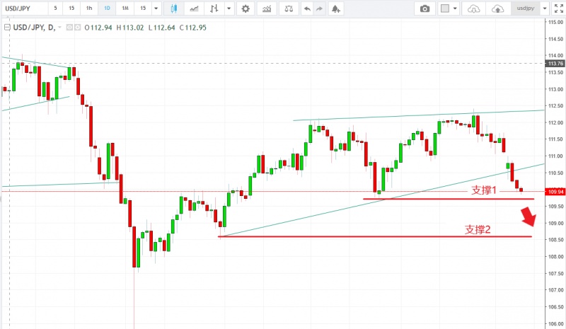Create a new alert with bell icon

[x=335, y=8]
